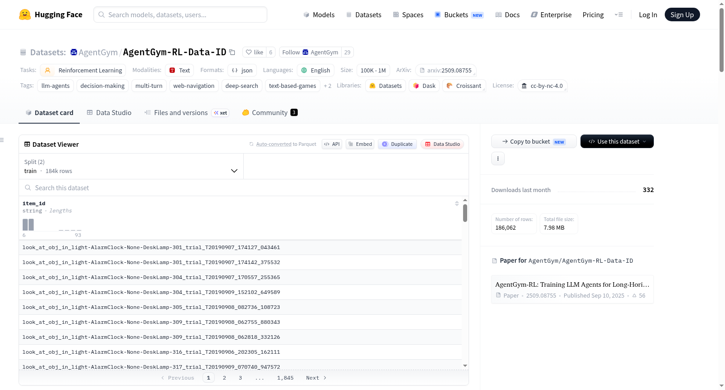Open Models in top navigation
Image resolution: width=725 pixels, height=390 pixels.
click(319, 14)
